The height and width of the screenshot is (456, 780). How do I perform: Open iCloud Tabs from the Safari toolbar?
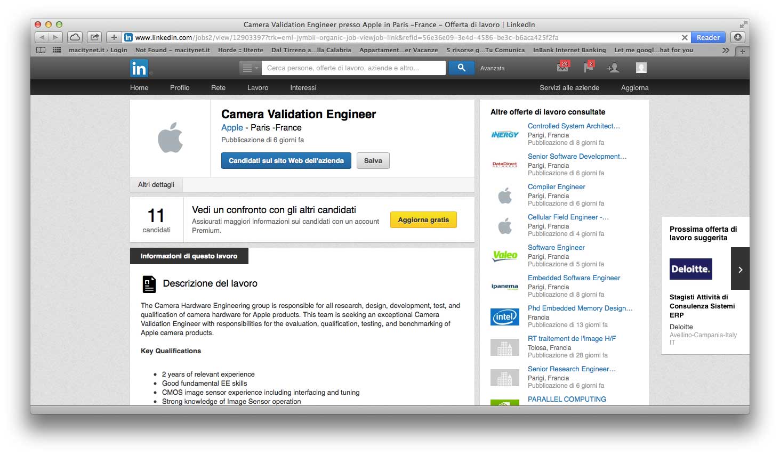tap(75, 37)
